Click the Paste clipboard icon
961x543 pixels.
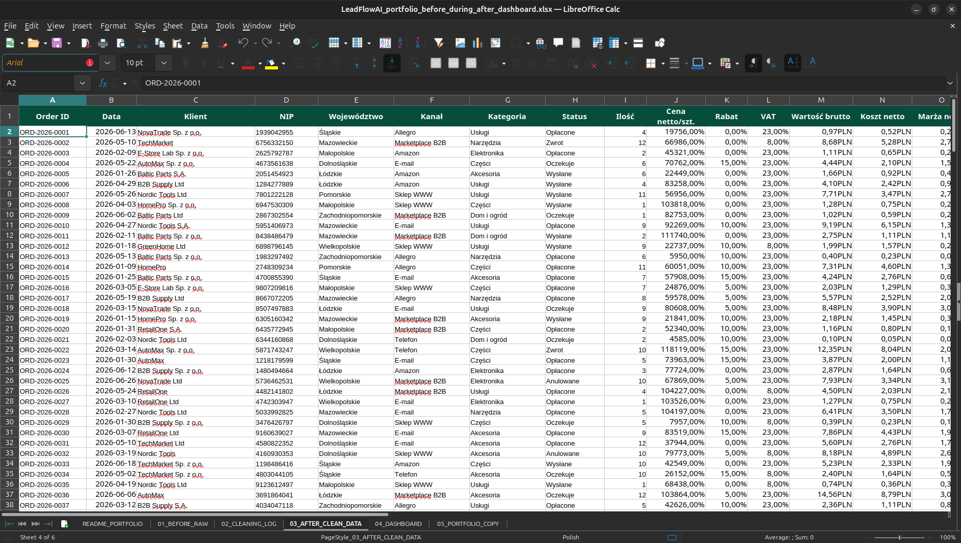point(177,43)
